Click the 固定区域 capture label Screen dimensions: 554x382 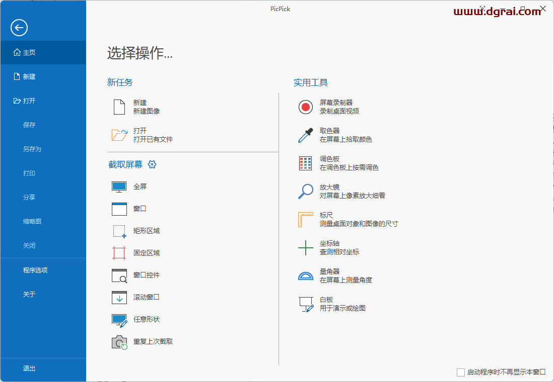coord(146,253)
